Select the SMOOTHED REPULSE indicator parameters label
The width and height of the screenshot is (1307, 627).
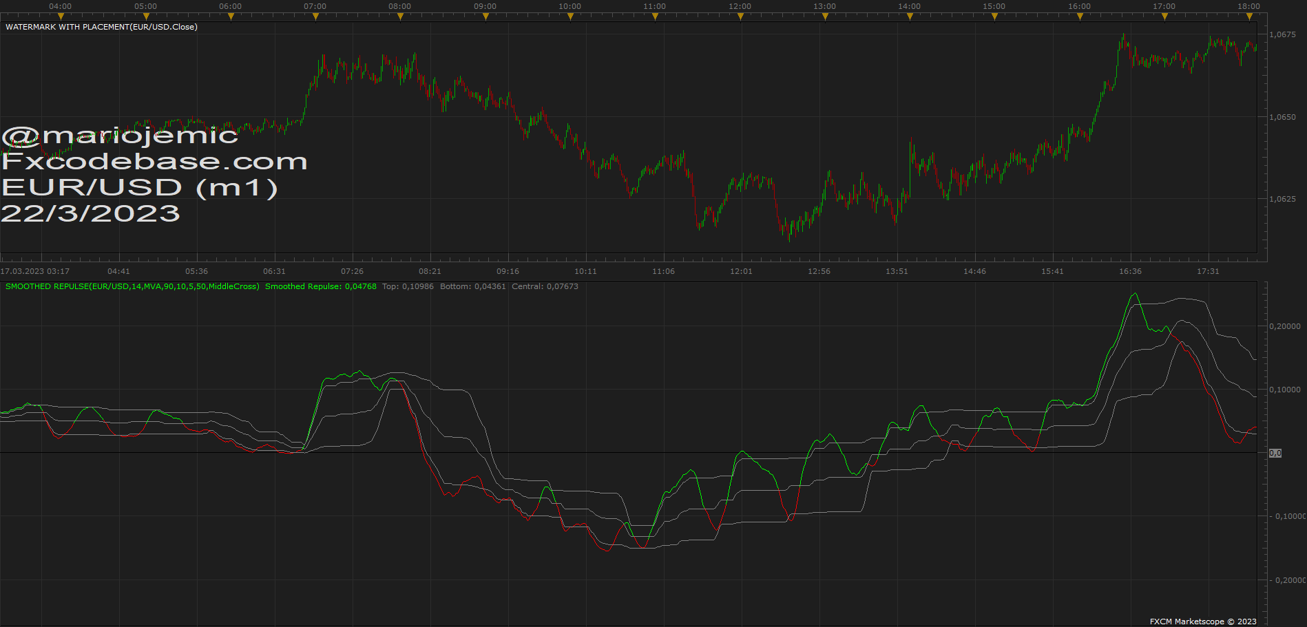[132, 286]
